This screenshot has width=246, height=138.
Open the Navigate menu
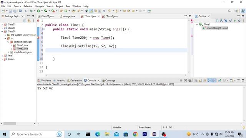[39, 6]
